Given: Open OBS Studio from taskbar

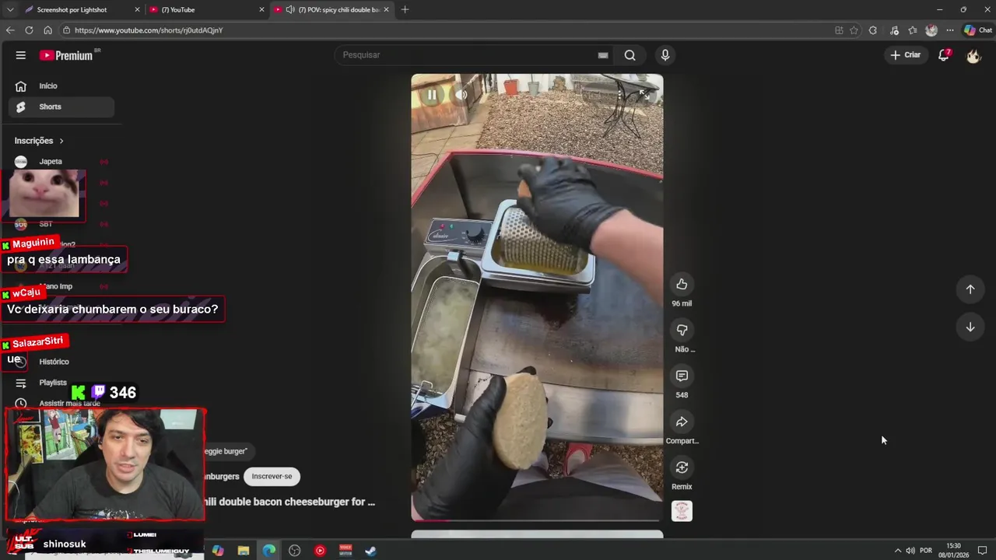Looking at the screenshot, I should pos(295,551).
